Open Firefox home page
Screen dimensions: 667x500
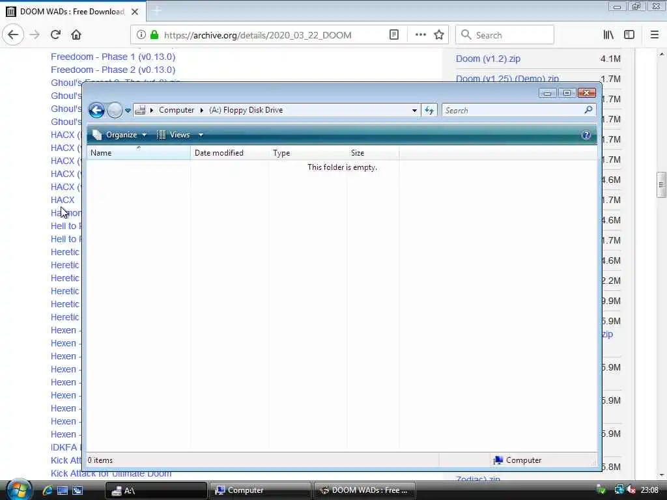click(76, 35)
